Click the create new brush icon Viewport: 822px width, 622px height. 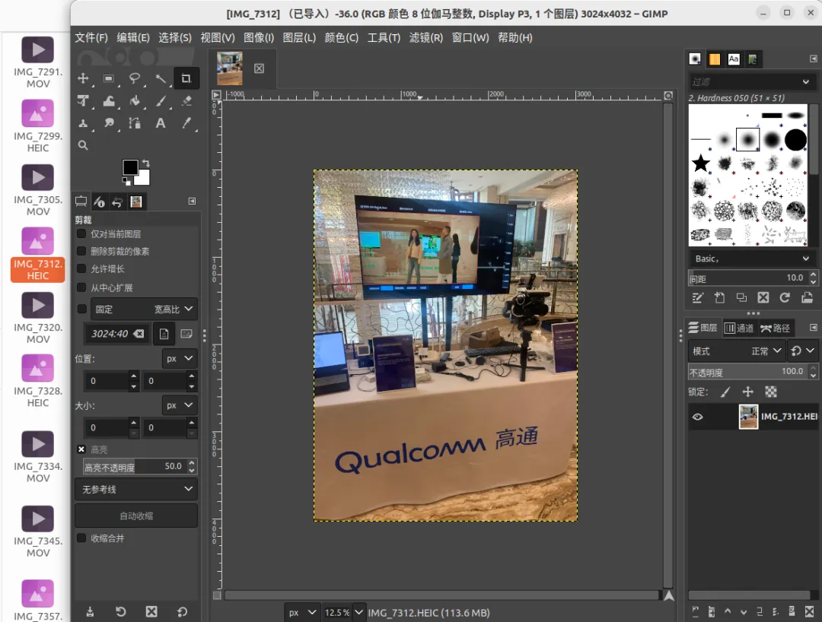(x=719, y=298)
